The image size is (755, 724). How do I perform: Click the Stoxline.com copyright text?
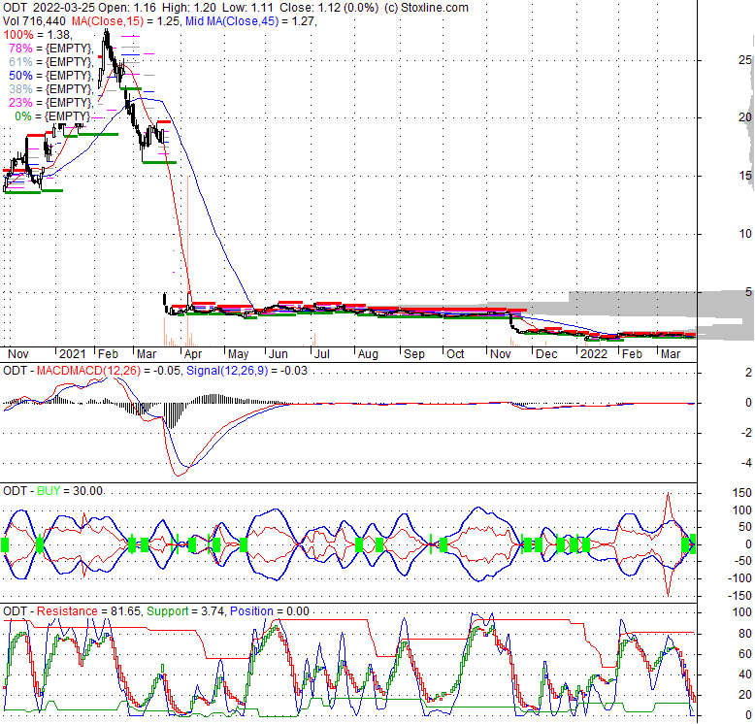pyautogui.click(x=426, y=8)
